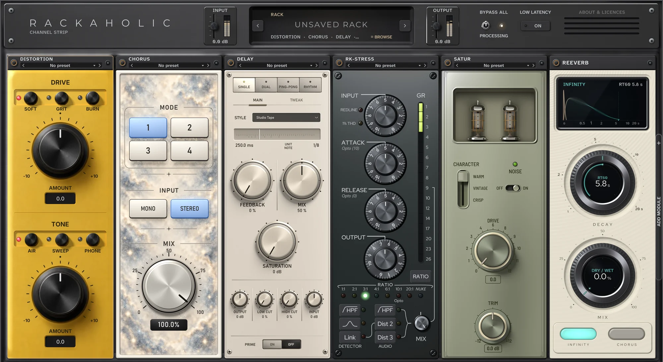Image resolution: width=663 pixels, height=362 pixels.
Task: Load the previous rack with left arrow
Action: pos(258,26)
